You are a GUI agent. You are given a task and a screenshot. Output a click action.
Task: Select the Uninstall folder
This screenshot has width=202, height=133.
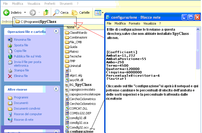pos(73,66)
